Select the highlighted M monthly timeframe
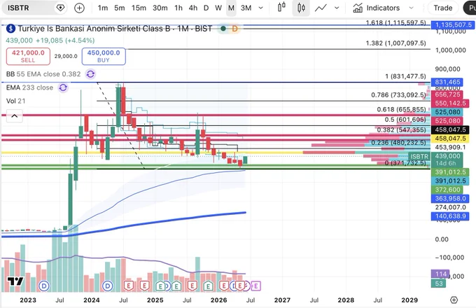The width and height of the screenshot is (476, 308). tap(231, 8)
